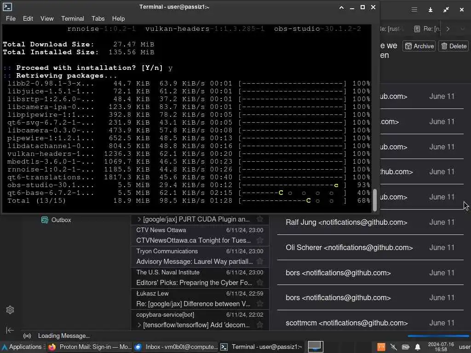Open the View menu in Terminal
The height and width of the screenshot is (353, 471).
pos(47,18)
